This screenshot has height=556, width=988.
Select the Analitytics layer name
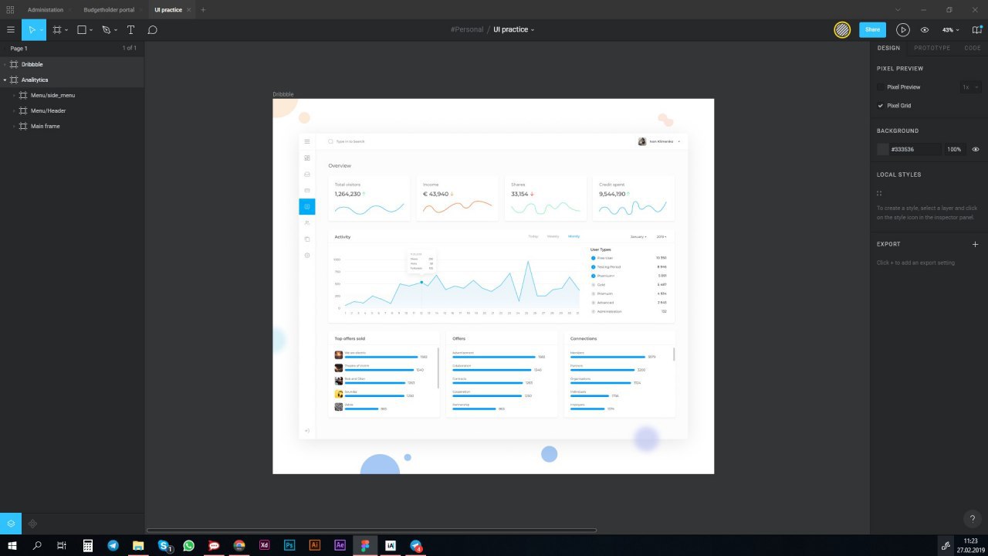tap(35, 80)
